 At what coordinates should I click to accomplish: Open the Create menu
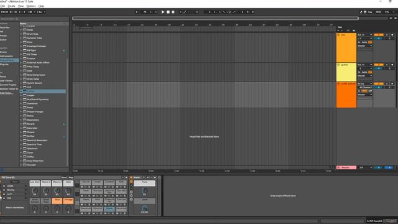coord(11,6)
